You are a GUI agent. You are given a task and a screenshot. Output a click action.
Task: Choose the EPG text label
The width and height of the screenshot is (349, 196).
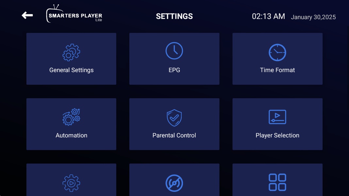point(174,70)
